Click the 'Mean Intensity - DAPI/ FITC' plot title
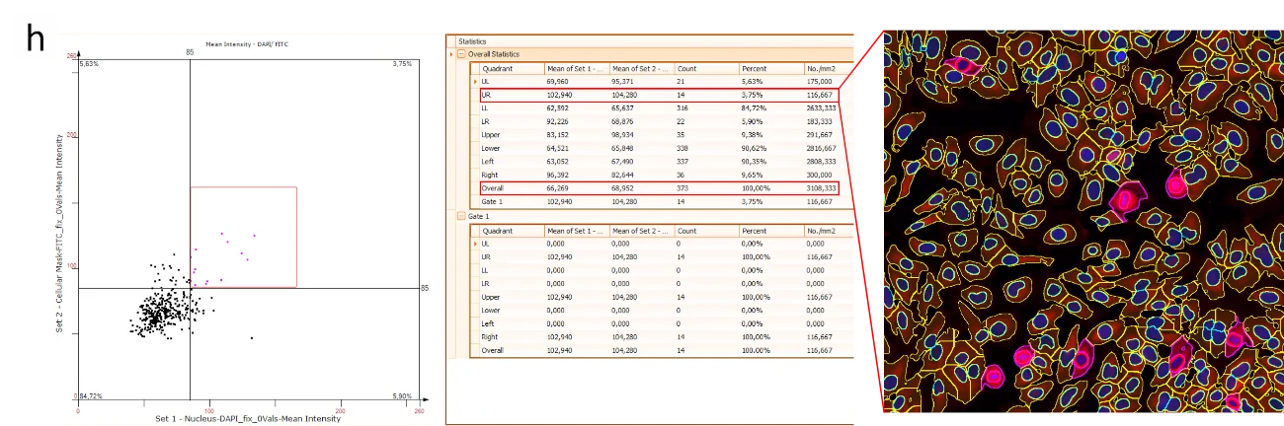The width and height of the screenshot is (1284, 426). (243, 44)
